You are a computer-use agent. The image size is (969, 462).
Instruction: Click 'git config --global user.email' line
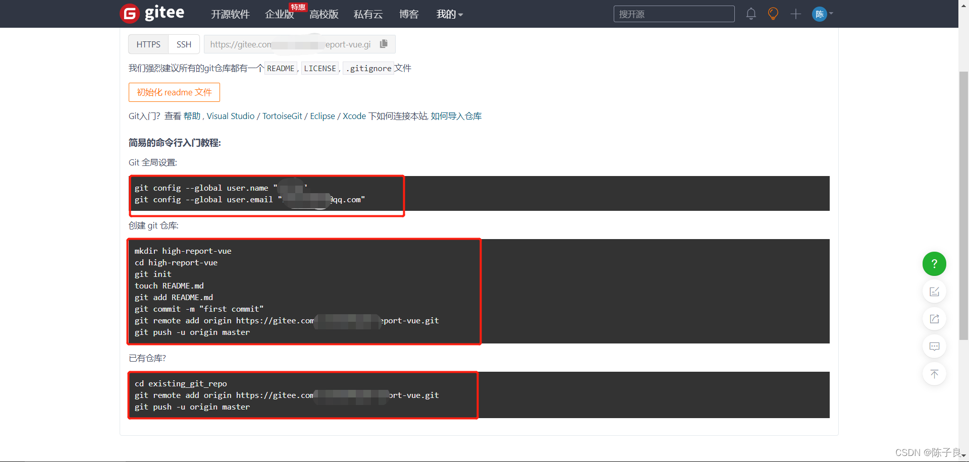[x=250, y=199]
